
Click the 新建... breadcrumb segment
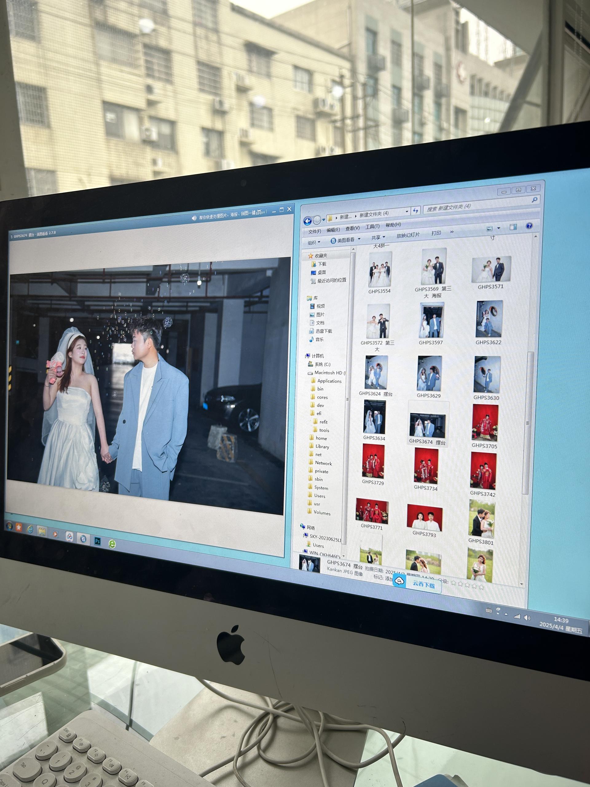point(345,217)
